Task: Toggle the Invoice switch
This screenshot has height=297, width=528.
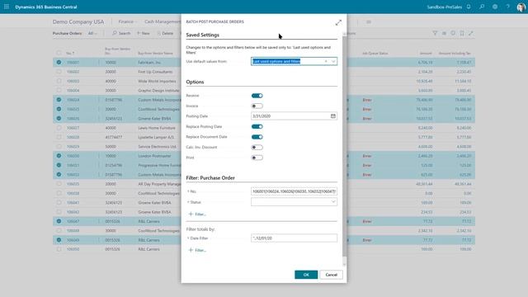Action: pos(257,106)
